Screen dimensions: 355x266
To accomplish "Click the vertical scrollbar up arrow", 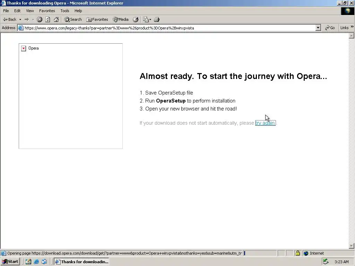I will (x=352, y=36).
